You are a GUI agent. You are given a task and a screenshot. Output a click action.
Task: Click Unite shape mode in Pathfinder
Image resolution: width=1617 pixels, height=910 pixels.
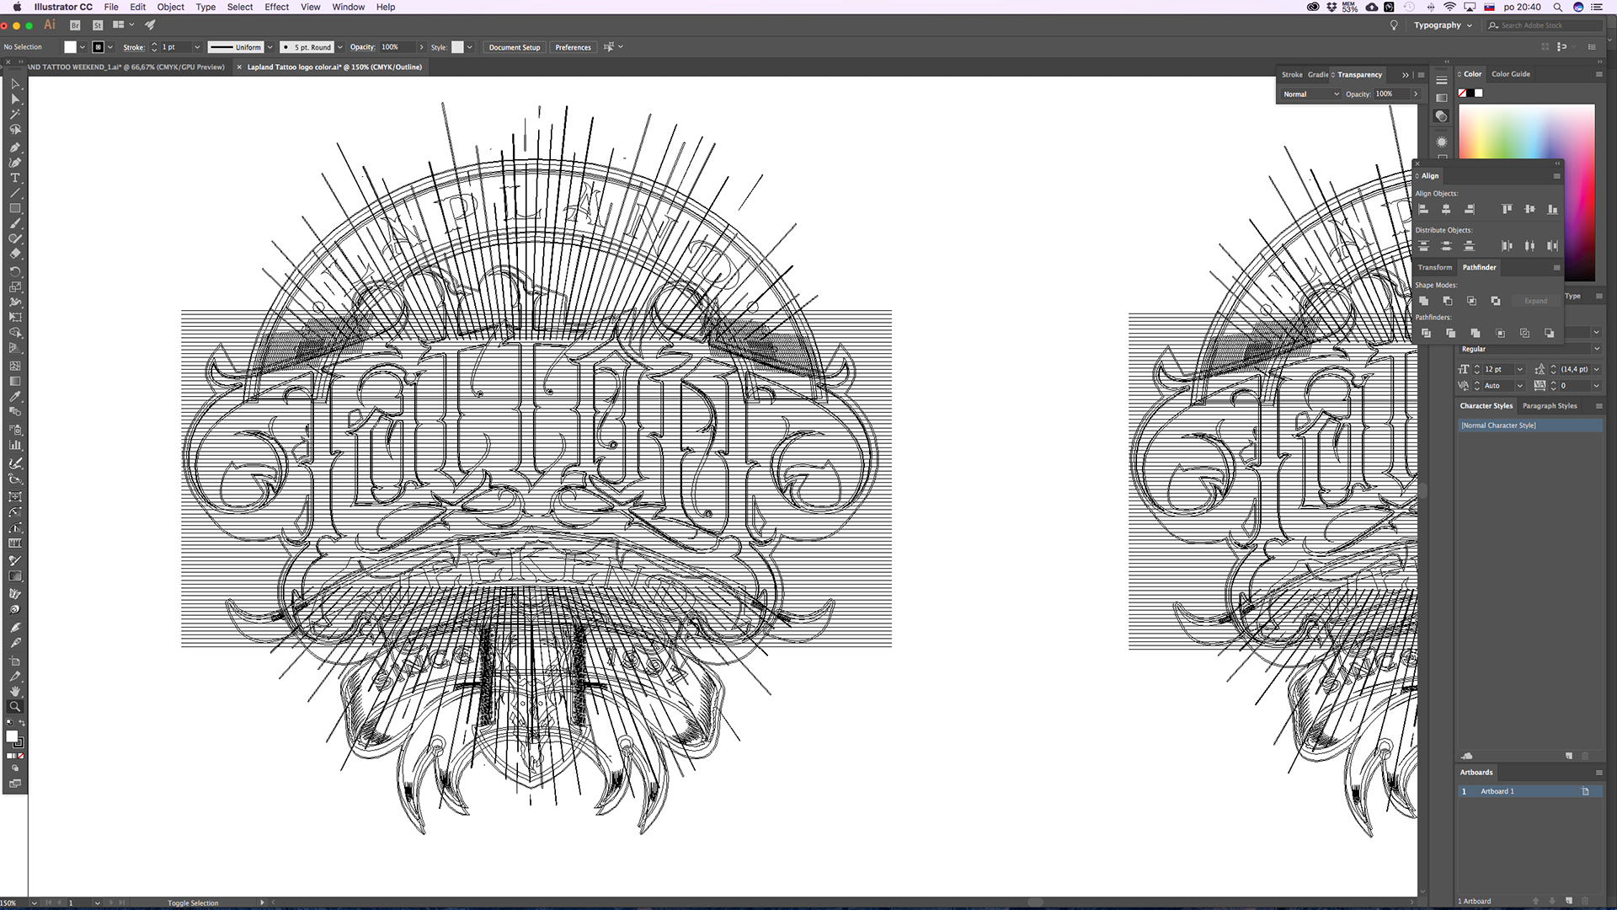tap(1423, 301)
